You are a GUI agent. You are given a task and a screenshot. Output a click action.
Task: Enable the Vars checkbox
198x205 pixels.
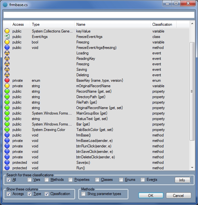29,180
